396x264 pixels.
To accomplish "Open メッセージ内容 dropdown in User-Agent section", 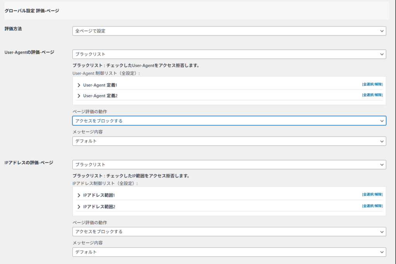I will click(x=229, y=141).
